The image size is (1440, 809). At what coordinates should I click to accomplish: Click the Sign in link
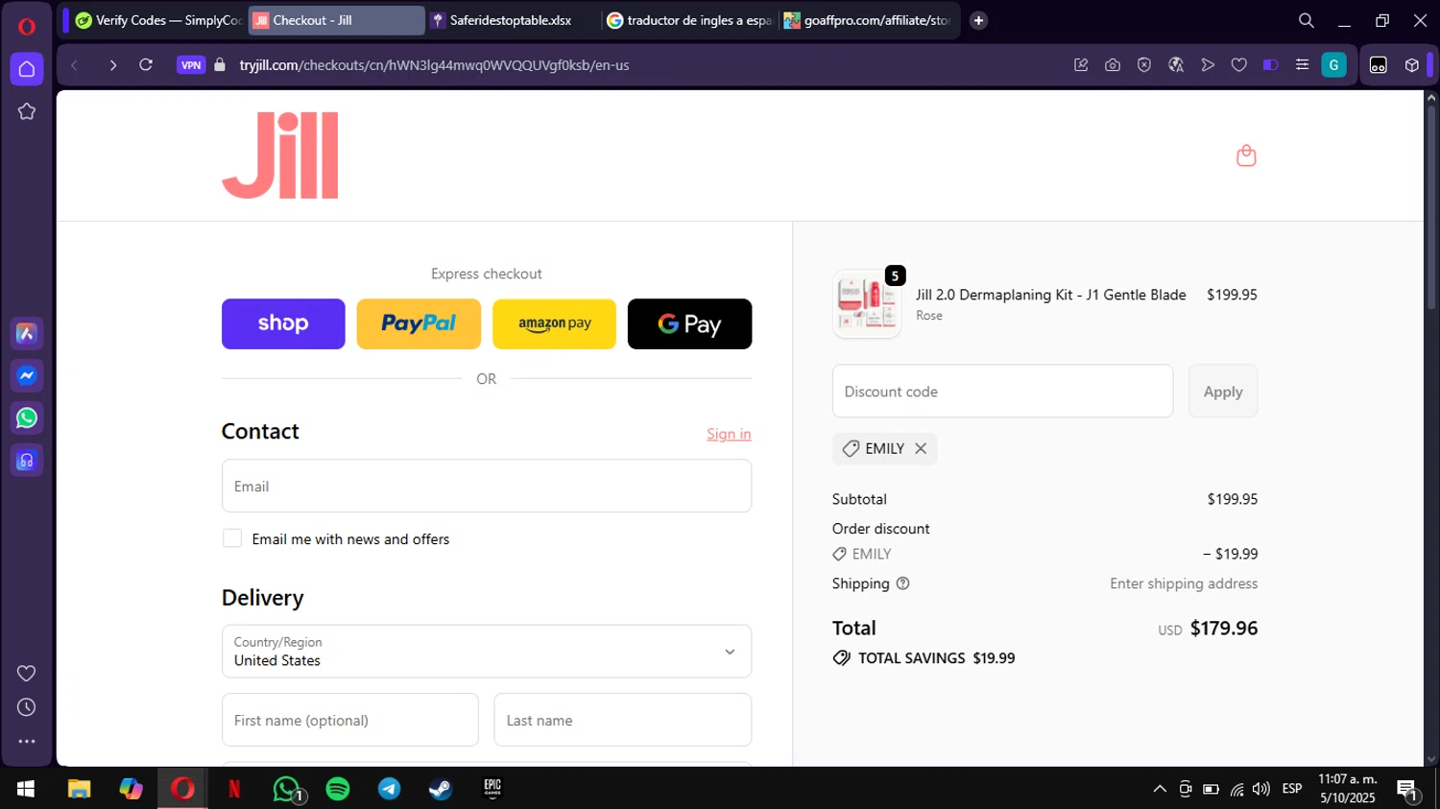tap(729, 434)
